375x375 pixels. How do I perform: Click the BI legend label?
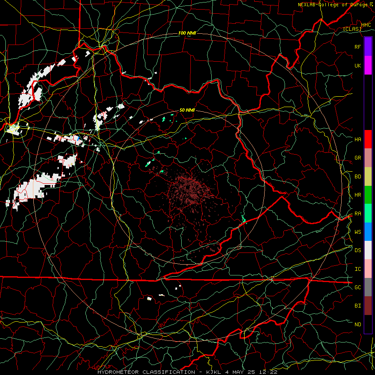(x=358, y=306)
